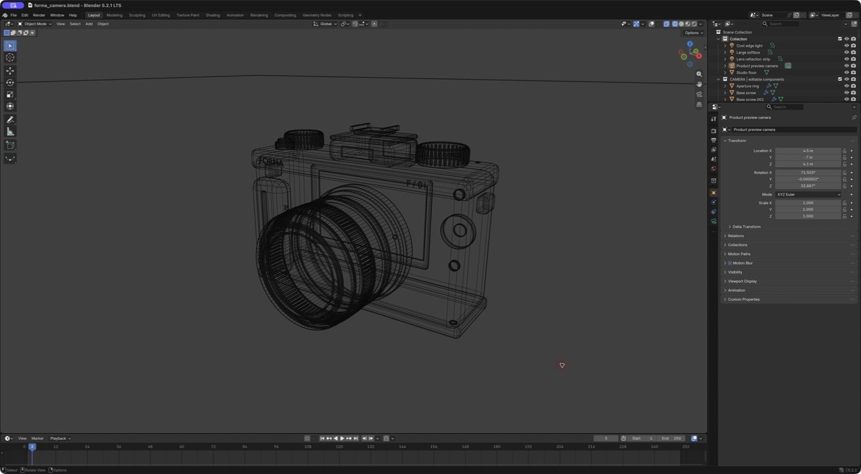Switch to the Shading workspace tab
The width and height of the screenshot is (861, 474).
coord(213,15)
